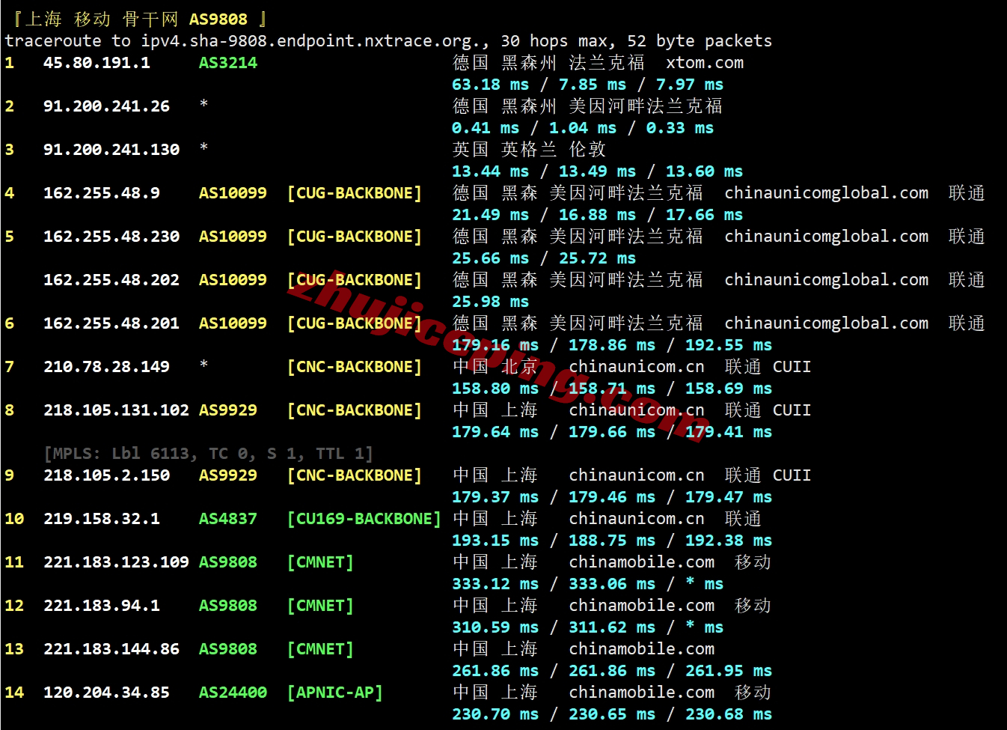Click the 21.49 ms latency value
This screenshot has height=730, width=1007.
pyautogui.click(x=490, y=215)
